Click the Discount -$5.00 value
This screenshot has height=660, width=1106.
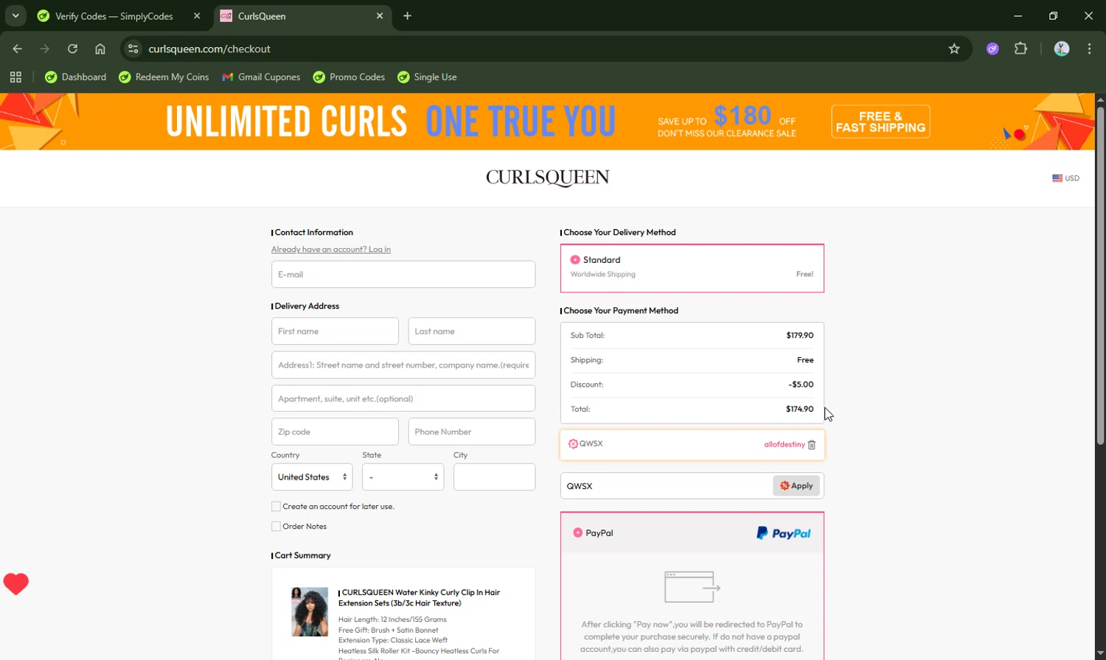[801, 385]
